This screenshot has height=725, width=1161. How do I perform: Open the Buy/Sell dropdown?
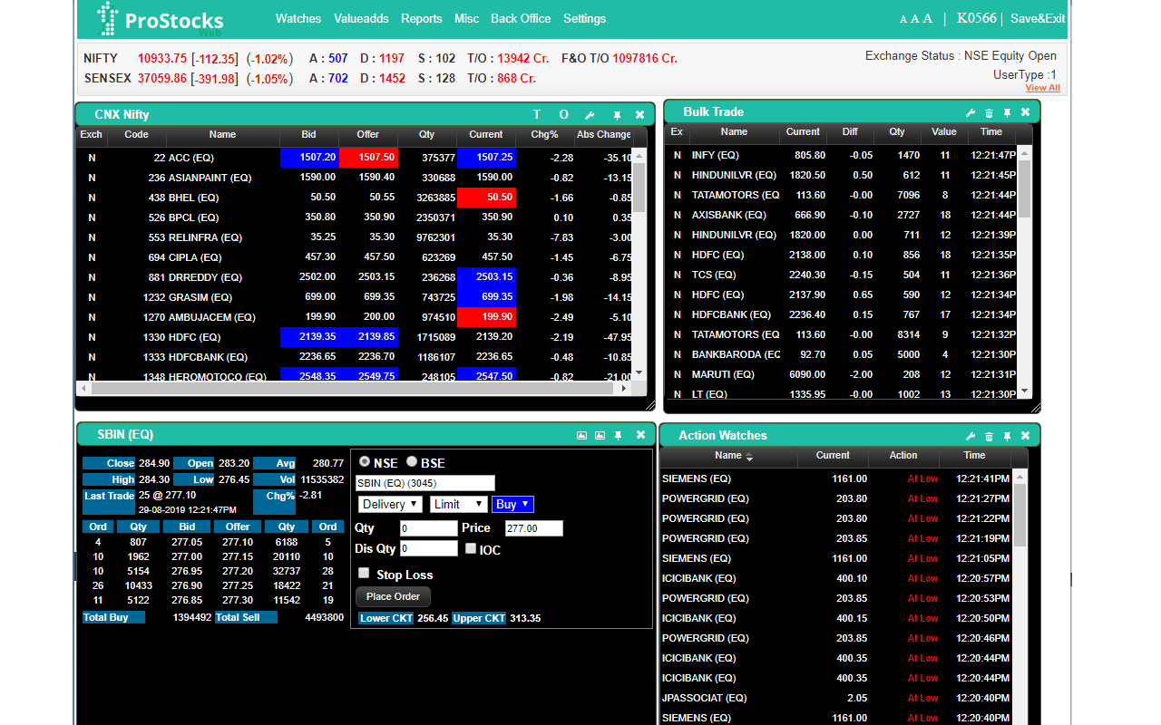pyautogui.click(x=512, y=504)
